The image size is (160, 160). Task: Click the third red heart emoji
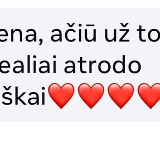click(121, 96)
